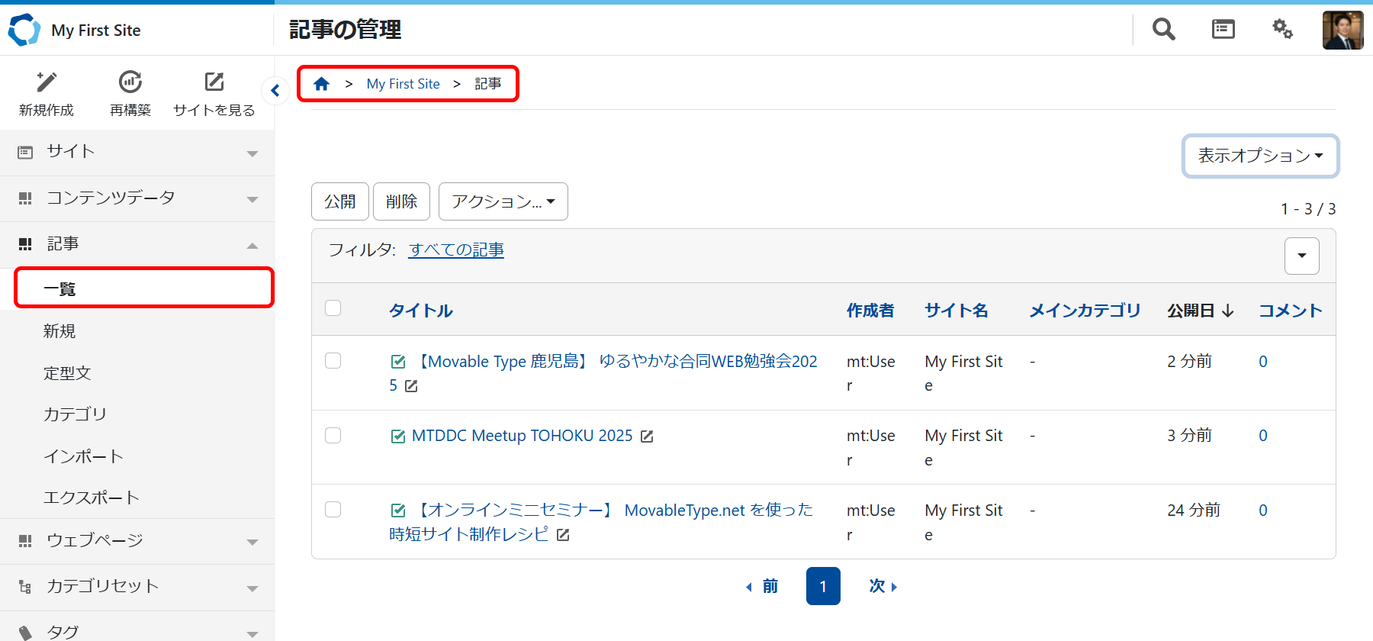Open the すべての記事 filter link
The image size is (1373, 641).
click(456, 250)
